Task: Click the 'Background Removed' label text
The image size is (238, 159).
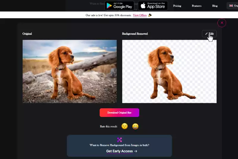Action: [135, 34]
